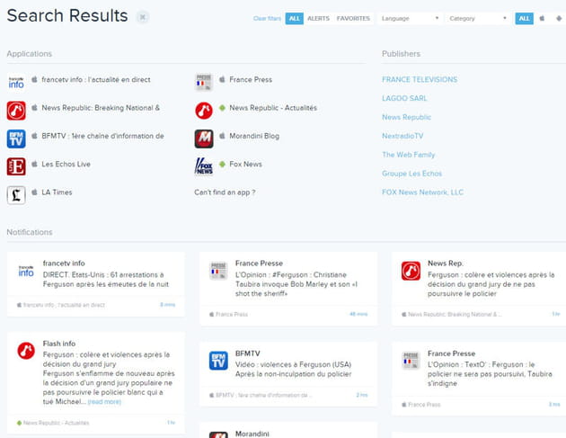Open the Fox News application entry
This screenshot has height=438, width=566.
tap(245, 164)
